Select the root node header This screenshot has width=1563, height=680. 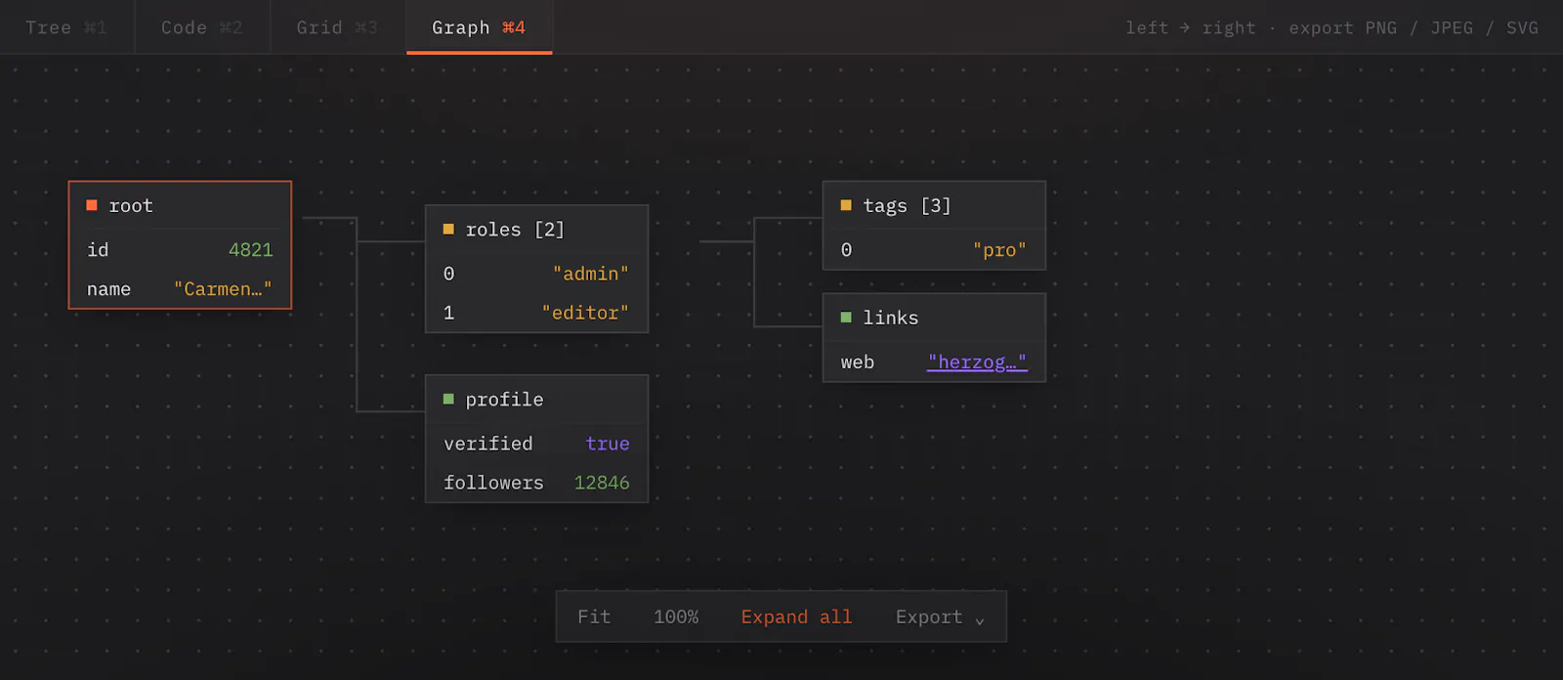180,206
